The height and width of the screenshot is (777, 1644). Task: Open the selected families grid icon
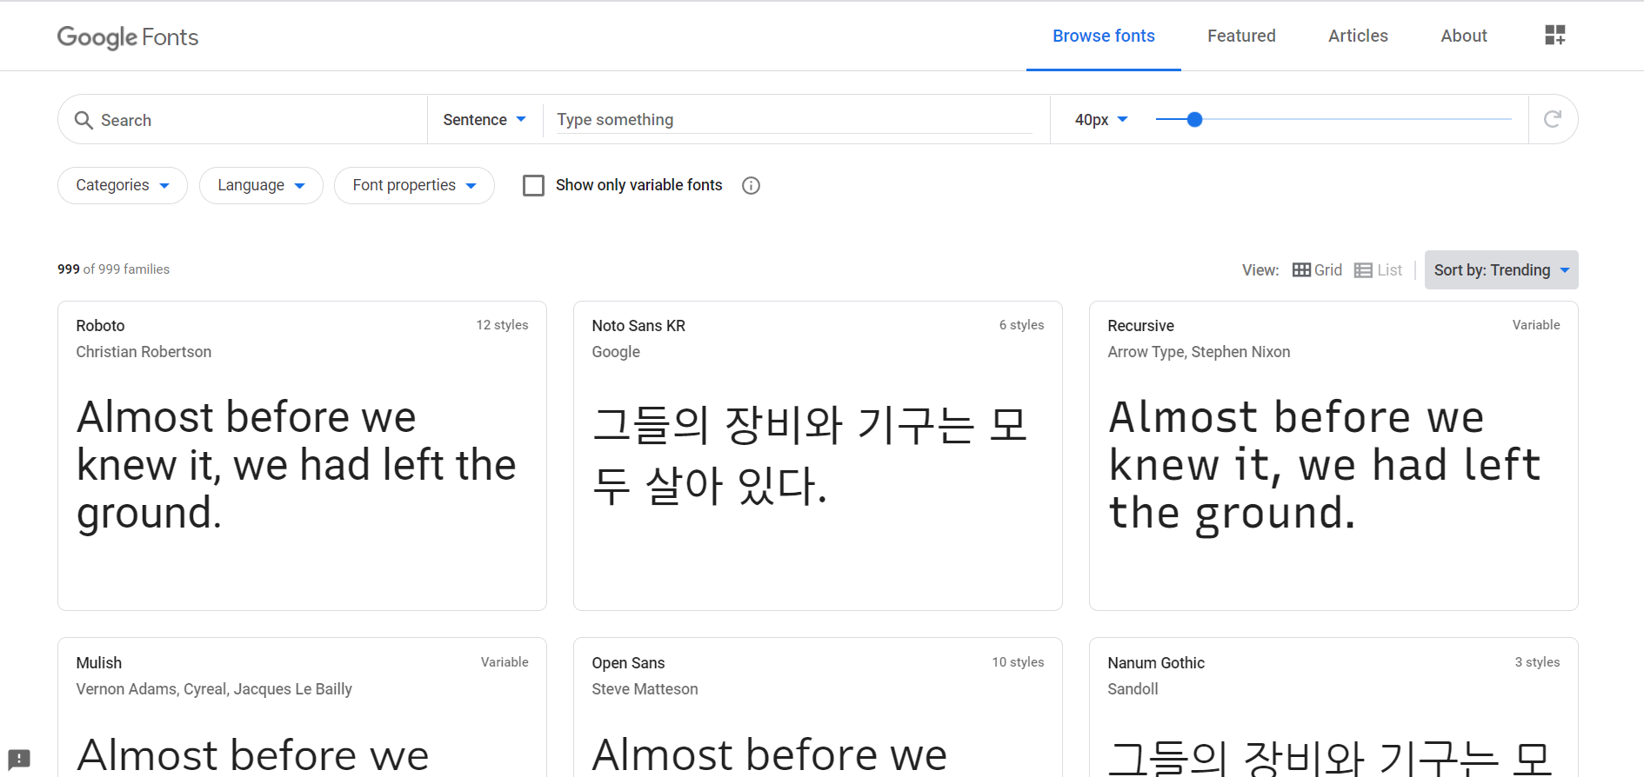(x=1554, y=35)
